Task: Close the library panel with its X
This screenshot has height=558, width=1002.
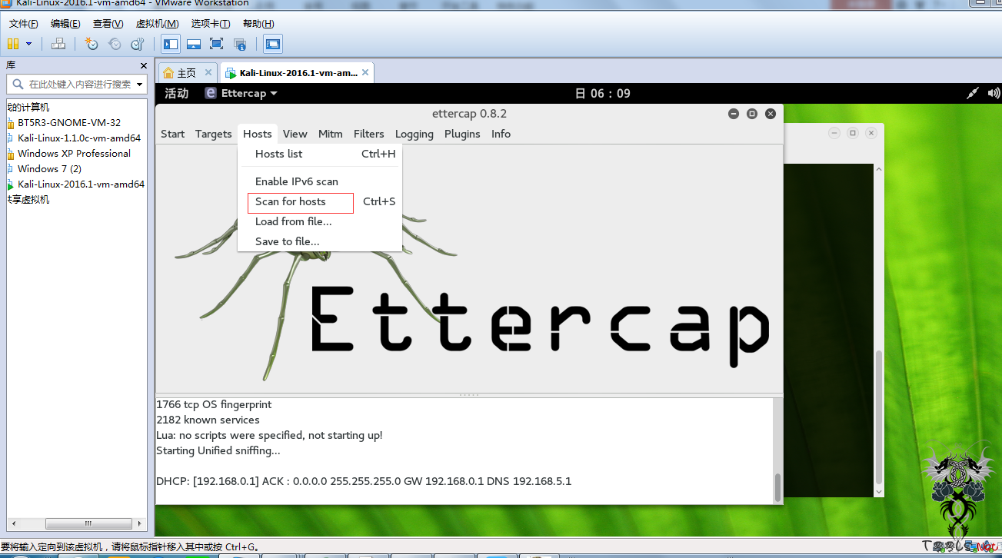Action: [x=143, y=65]
